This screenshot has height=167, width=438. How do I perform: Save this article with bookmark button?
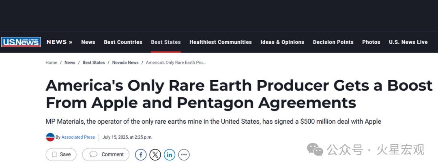(x=61, y=154)
